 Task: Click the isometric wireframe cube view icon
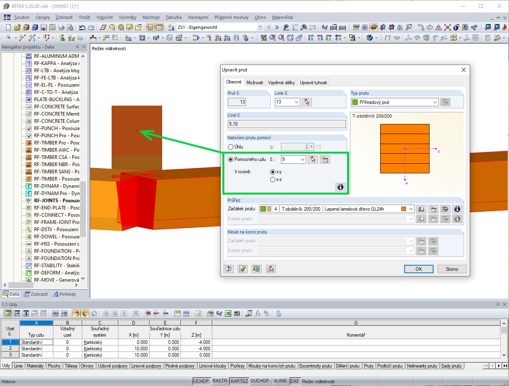tap(290, 37)
